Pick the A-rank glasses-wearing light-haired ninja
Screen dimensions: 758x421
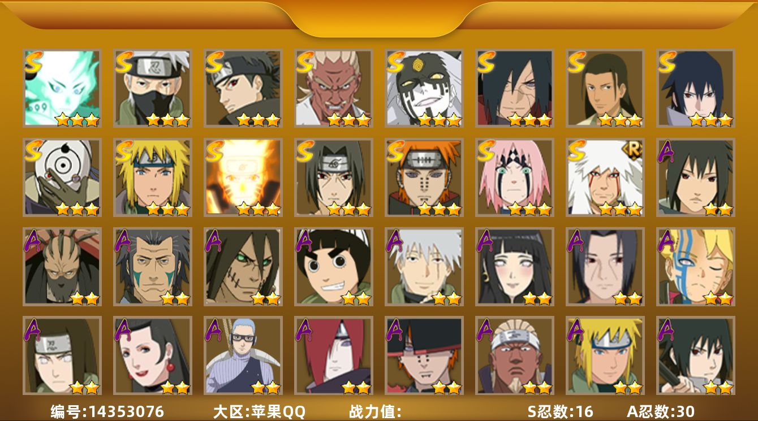point(243,356)
